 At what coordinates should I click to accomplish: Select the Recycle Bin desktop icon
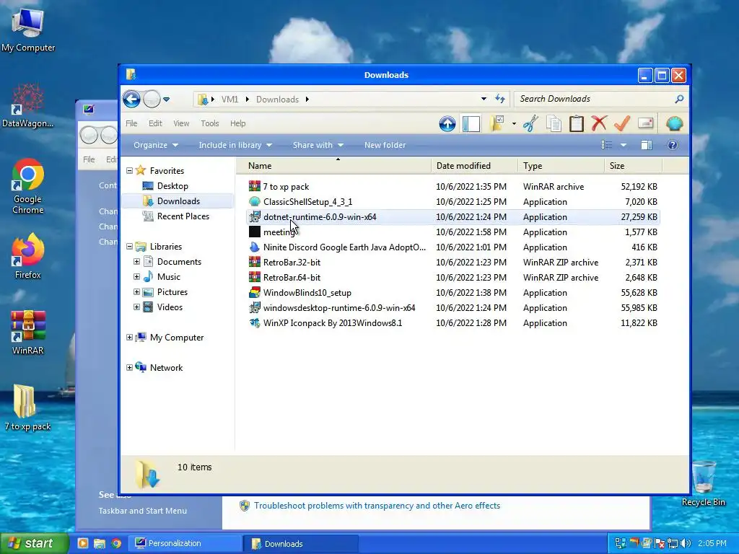point(703,484)
